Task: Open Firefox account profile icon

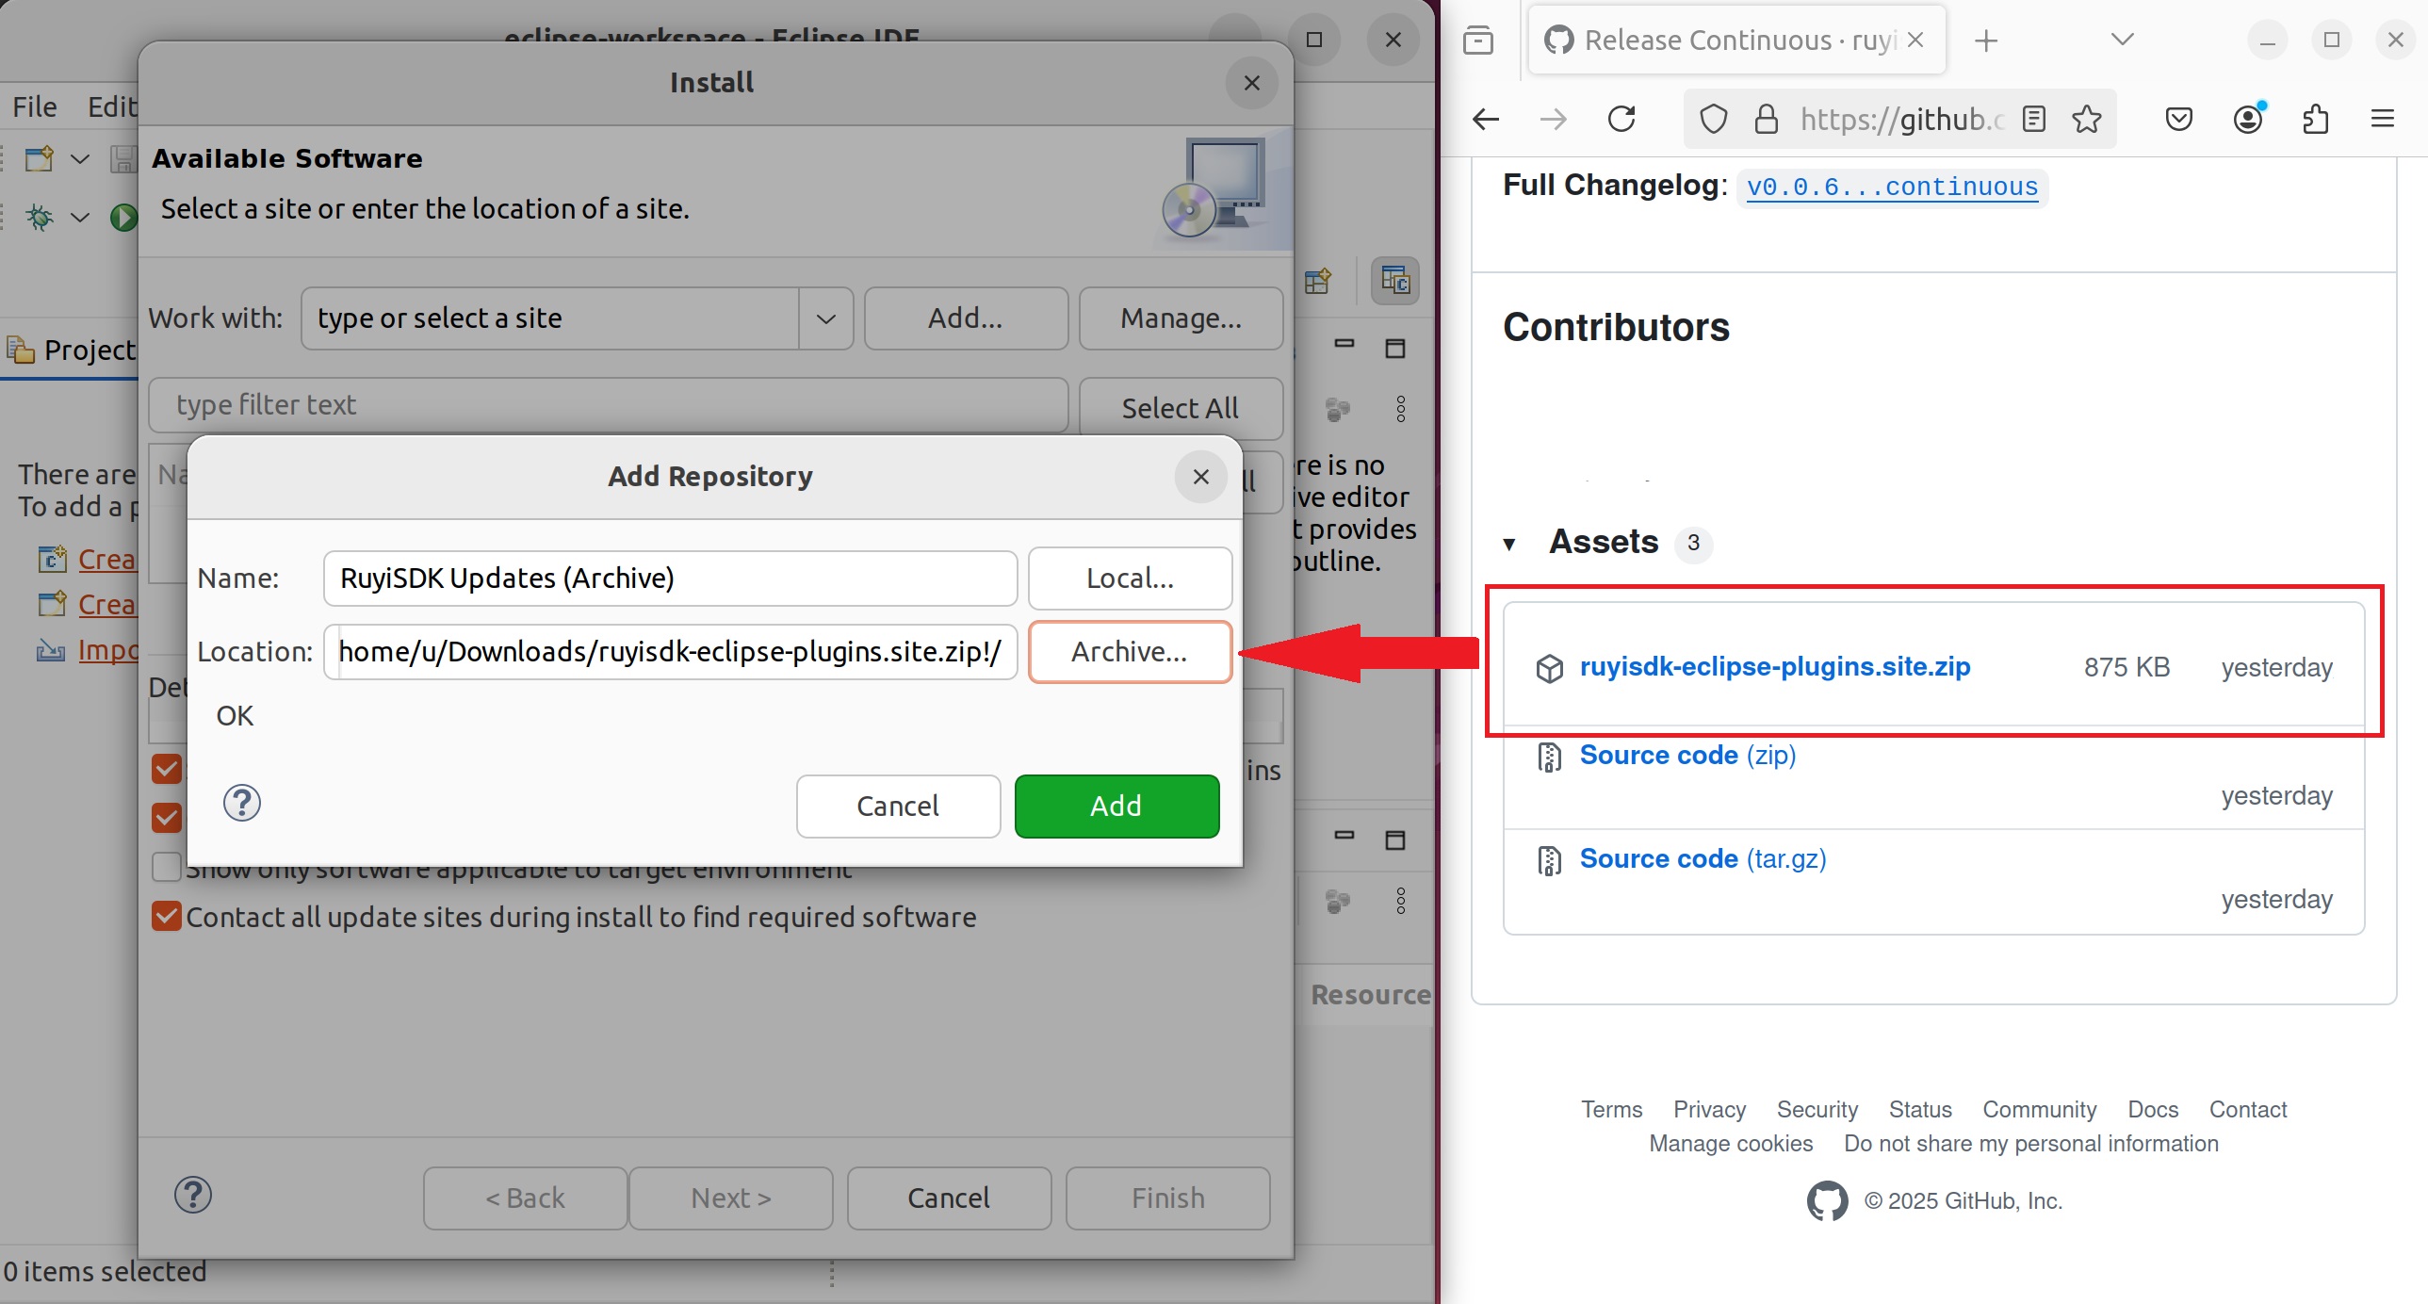Action: pos(2248,119)
